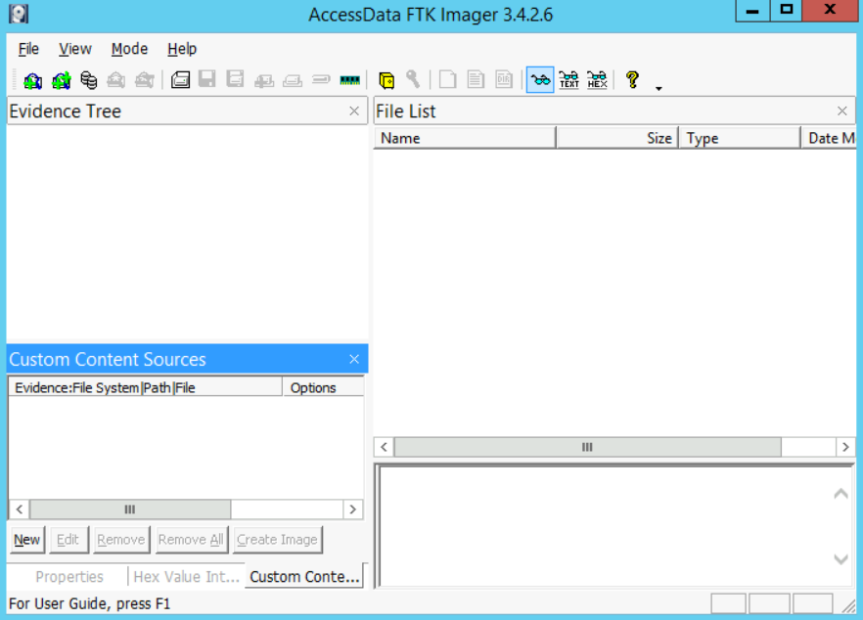Sort file list by Size column
Image resolution: width=863 pixels, height=620 pixels.
click(617, 138)
